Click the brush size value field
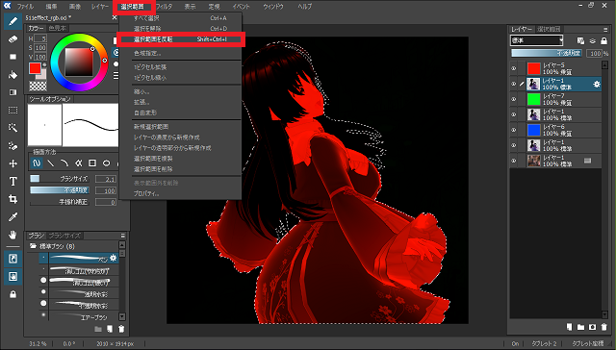This screenshot has width=616, height=350. (106, 179)
